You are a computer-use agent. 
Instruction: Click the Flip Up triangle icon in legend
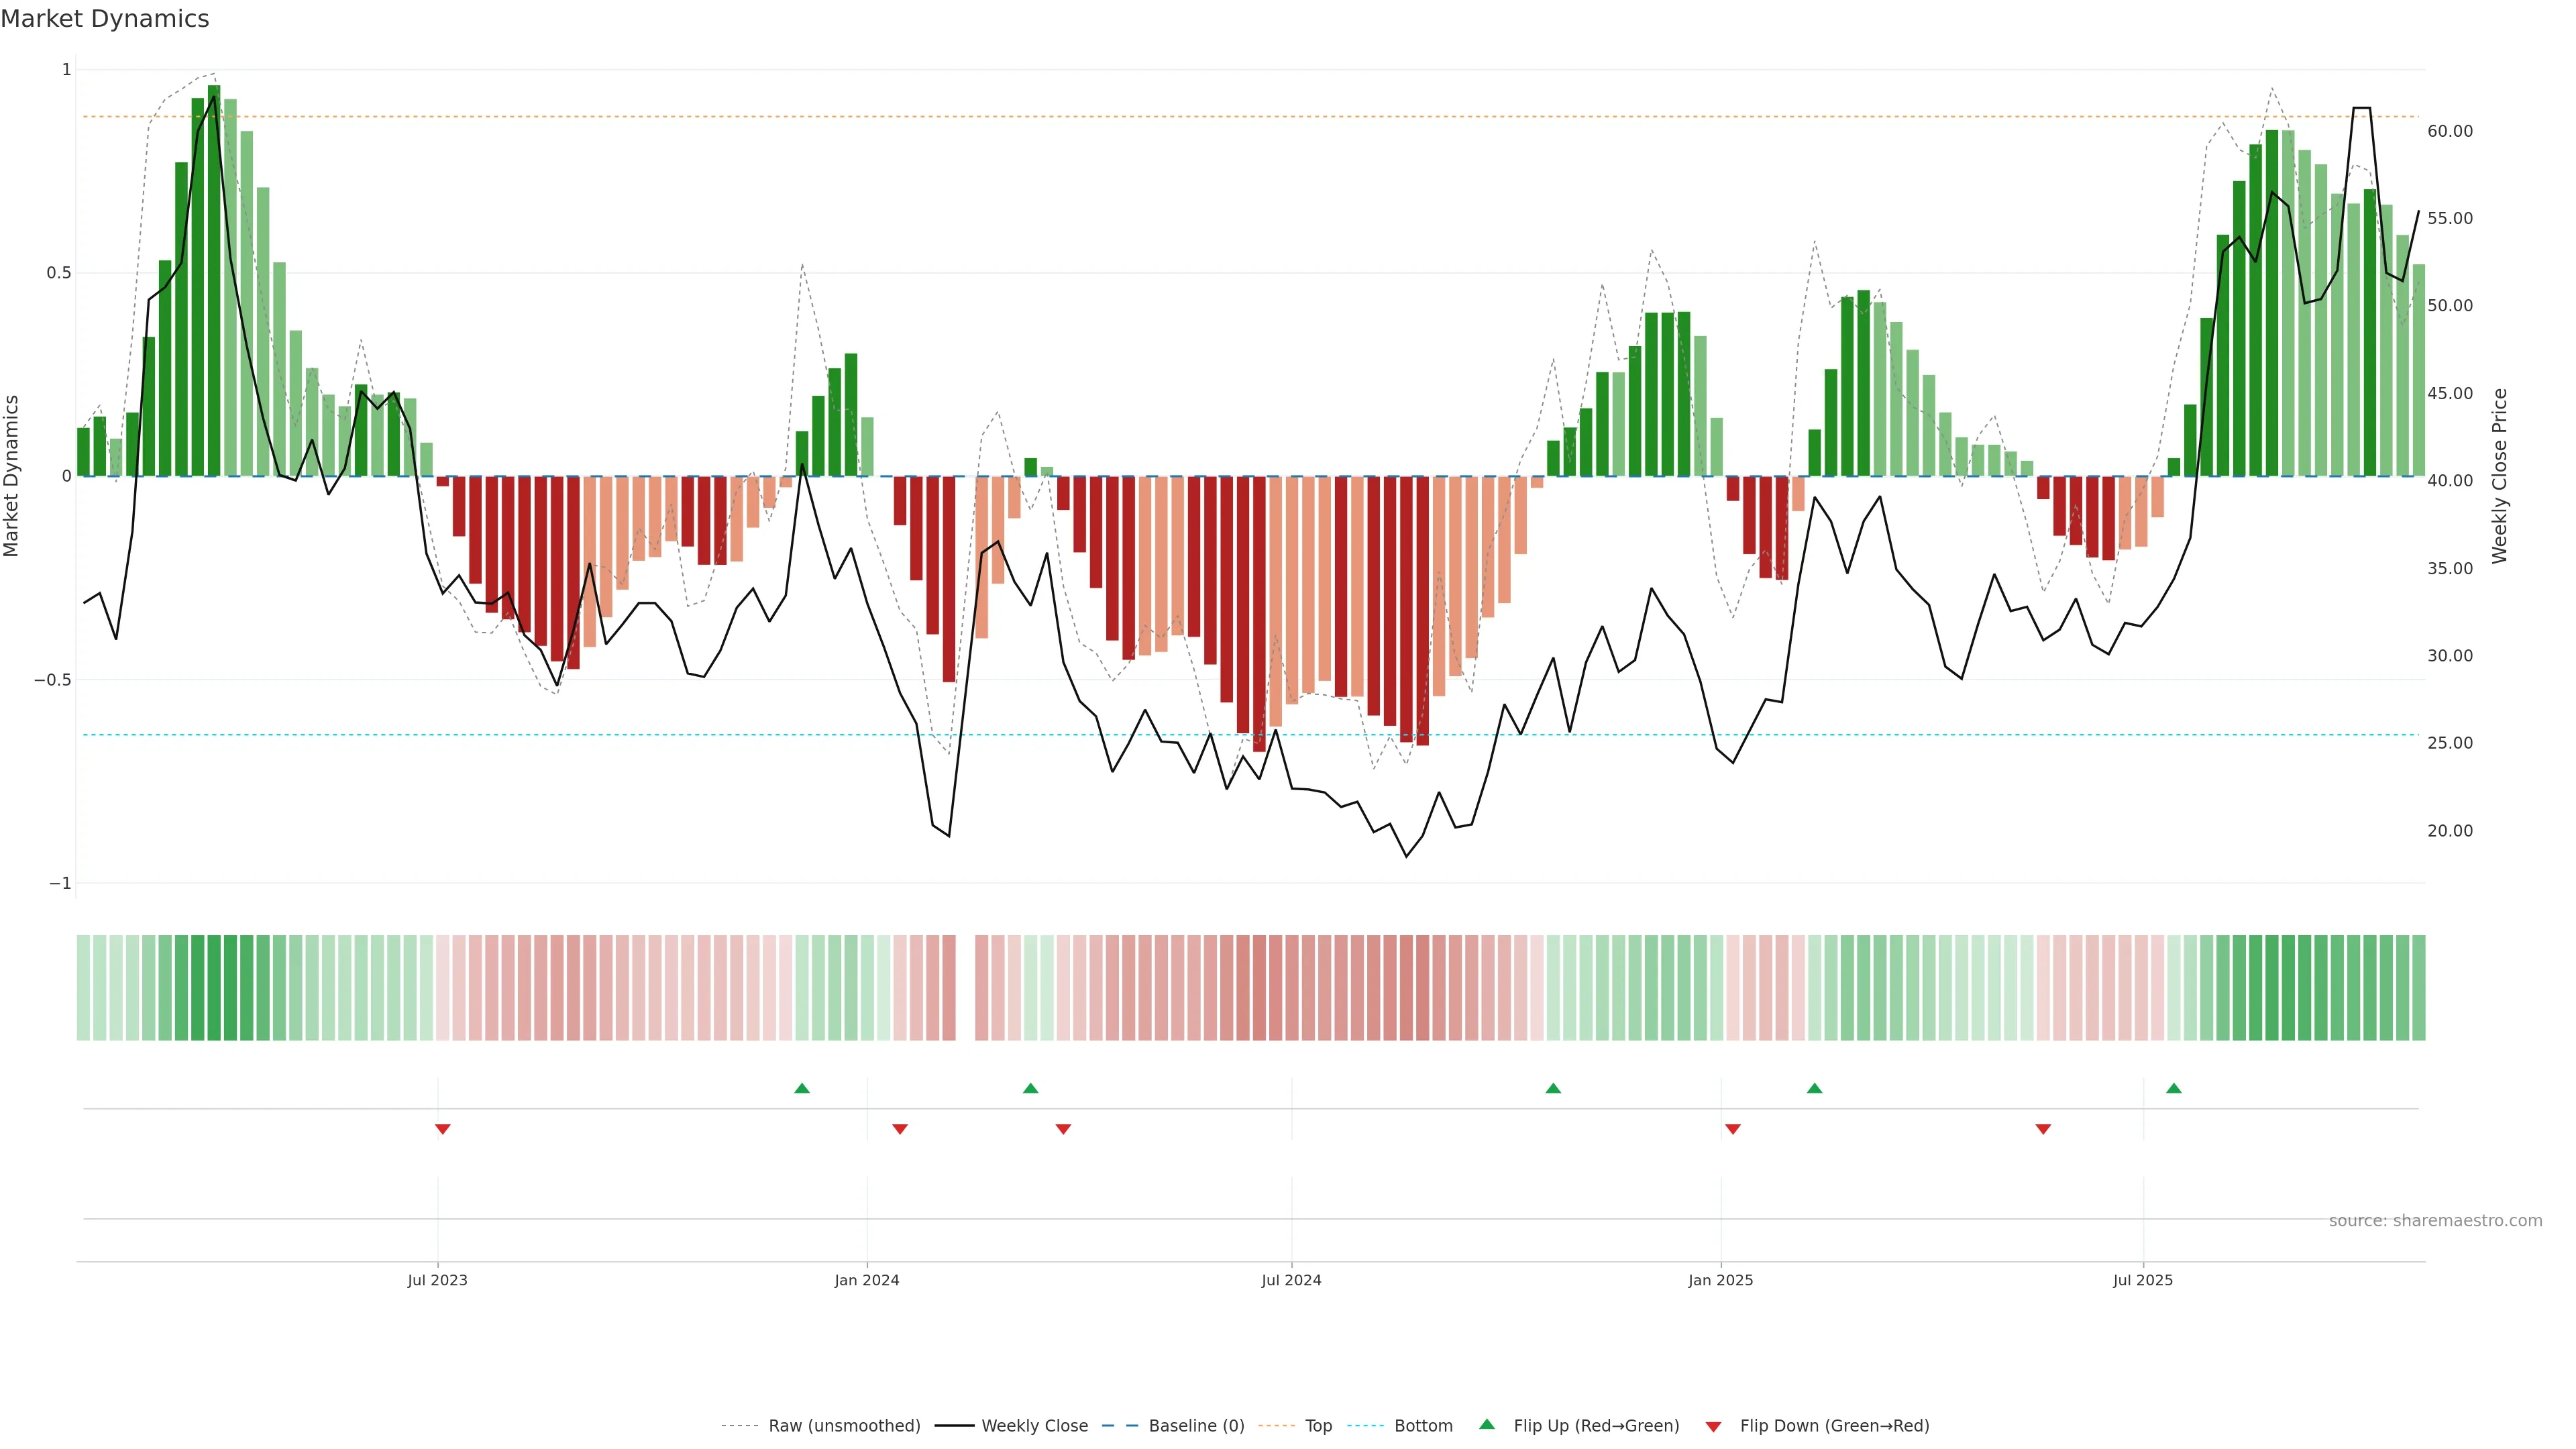[x=1487, y=1424]
